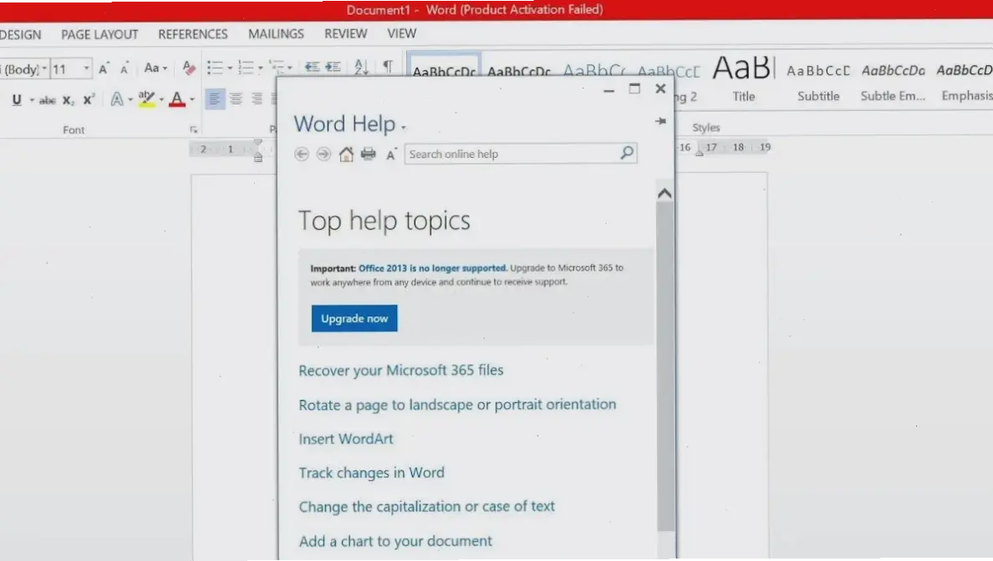Open the font size dropdown
Image resolution: width=993 pixels, height=561 pixels.
point(87,68)
